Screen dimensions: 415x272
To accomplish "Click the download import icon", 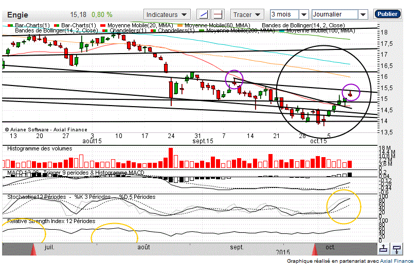I will click(x=396, y=249).
